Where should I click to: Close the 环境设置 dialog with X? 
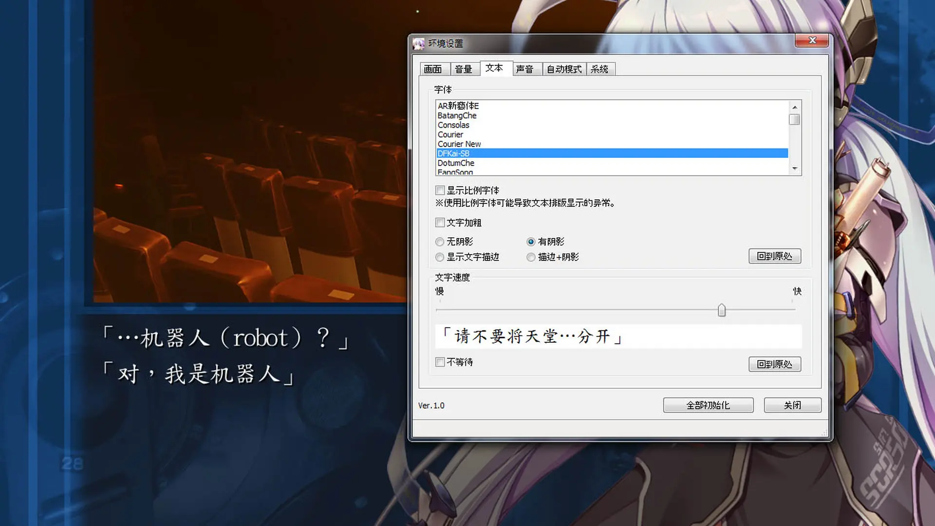pyautogui.click(x=812, y=40)
